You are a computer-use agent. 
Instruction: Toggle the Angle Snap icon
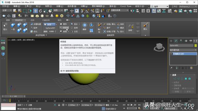(87, 11)
